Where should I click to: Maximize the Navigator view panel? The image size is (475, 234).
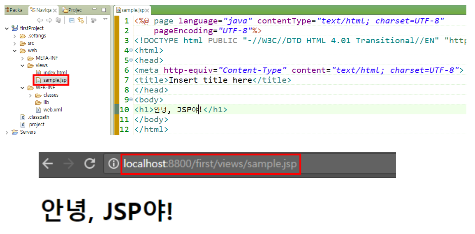tap(104, 10)
